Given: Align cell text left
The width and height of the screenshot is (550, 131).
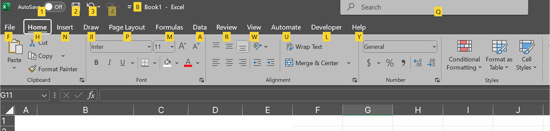Looking at the screenshot, I should coord(216,62).
